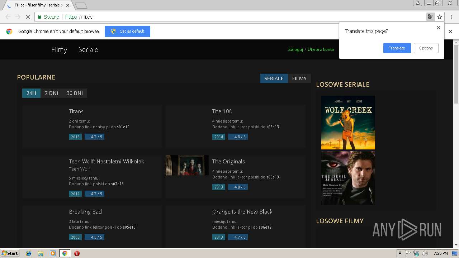This screenshot has width=459, height=258.
Task: Open the Chrome three-dot menu
Action: coord(451,17)
